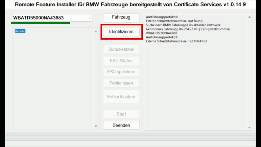
Task: Click the Fehler löschen button
Action: click(121, 96)
